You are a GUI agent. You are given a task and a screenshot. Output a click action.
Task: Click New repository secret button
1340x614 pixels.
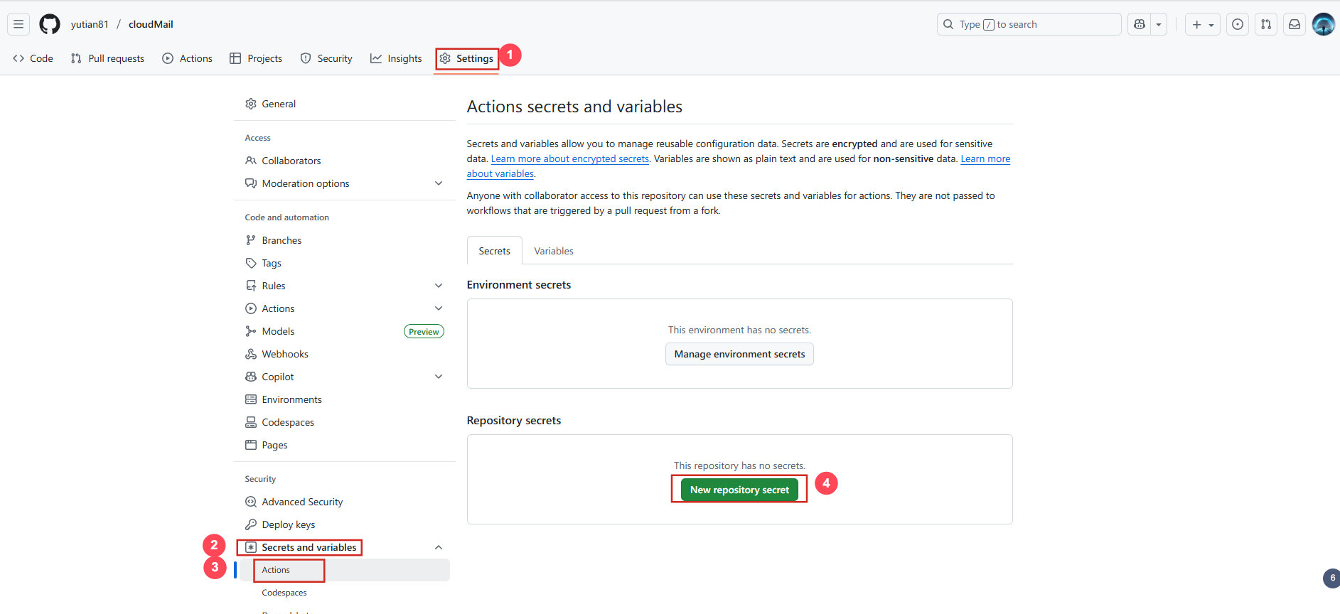[739, 490]
